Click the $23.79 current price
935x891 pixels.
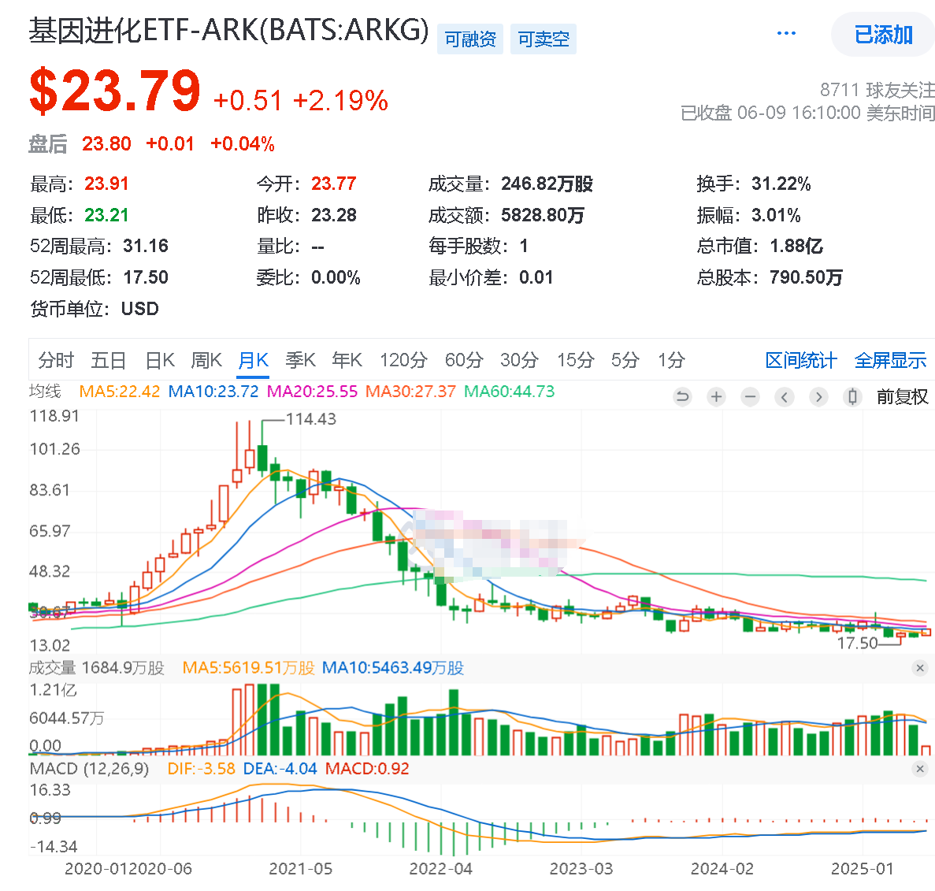pyautogui.click(x=115, y=91)
